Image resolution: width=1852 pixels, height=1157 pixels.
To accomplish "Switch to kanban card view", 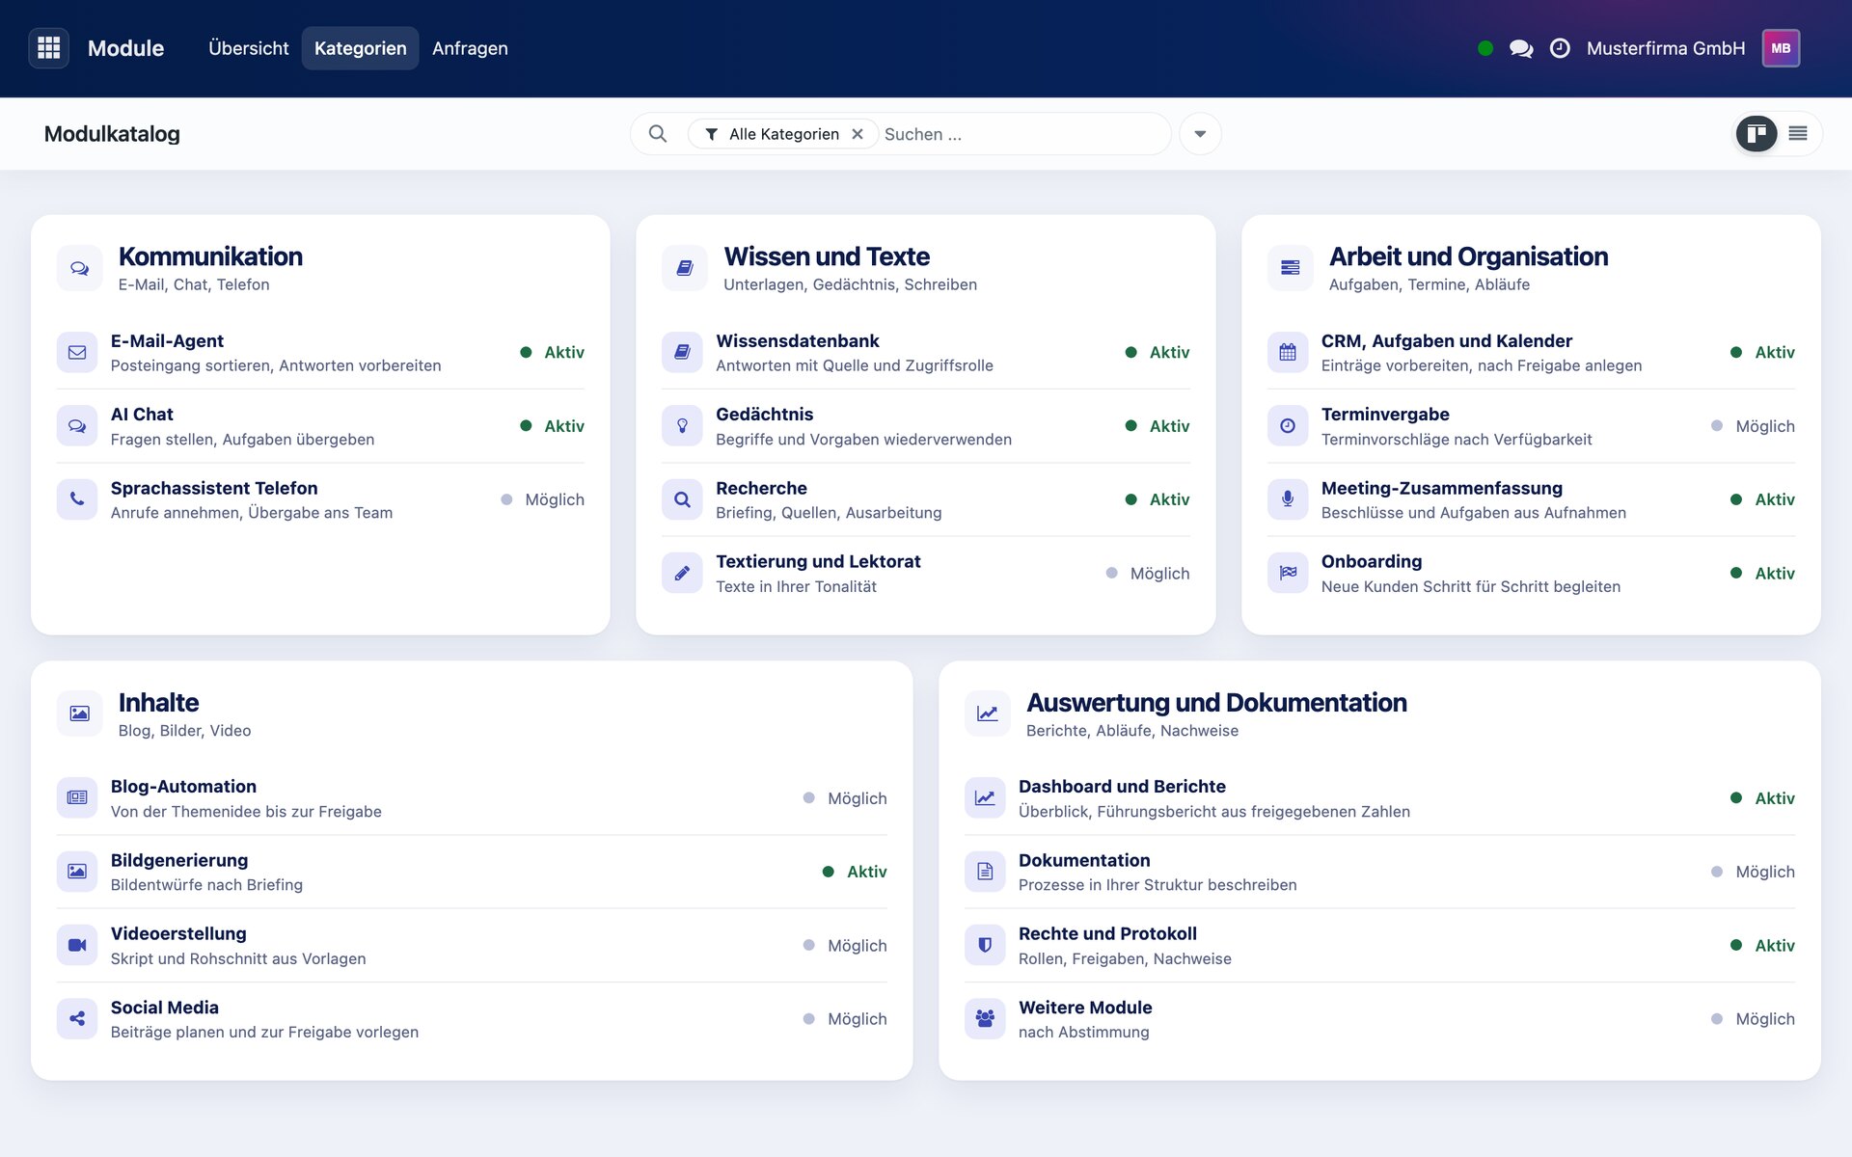I will pos(1757,134).
